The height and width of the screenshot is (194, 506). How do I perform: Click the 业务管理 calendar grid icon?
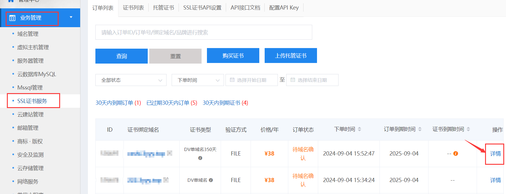point(12,18)
